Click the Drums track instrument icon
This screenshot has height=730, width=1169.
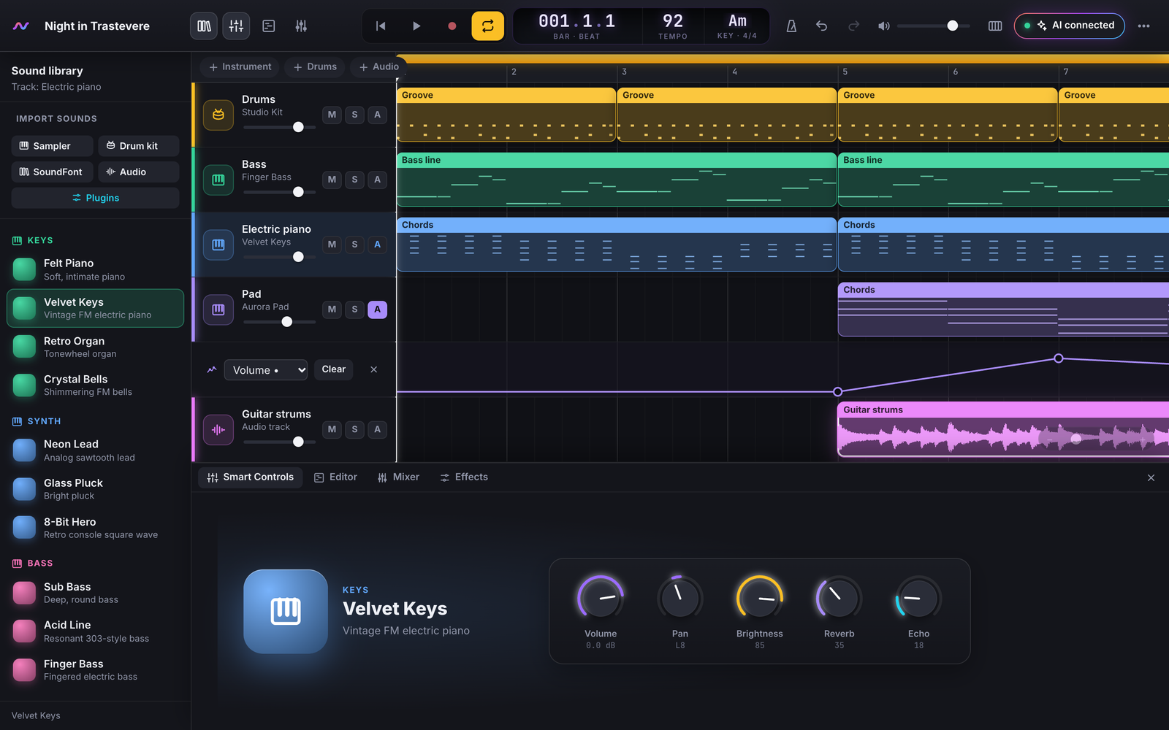click(218, 115)
